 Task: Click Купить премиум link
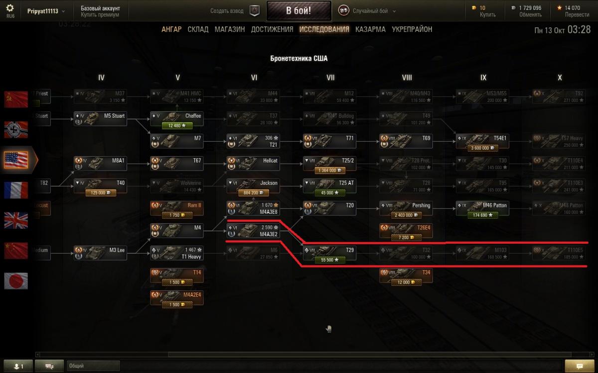[x=100, y=15]
